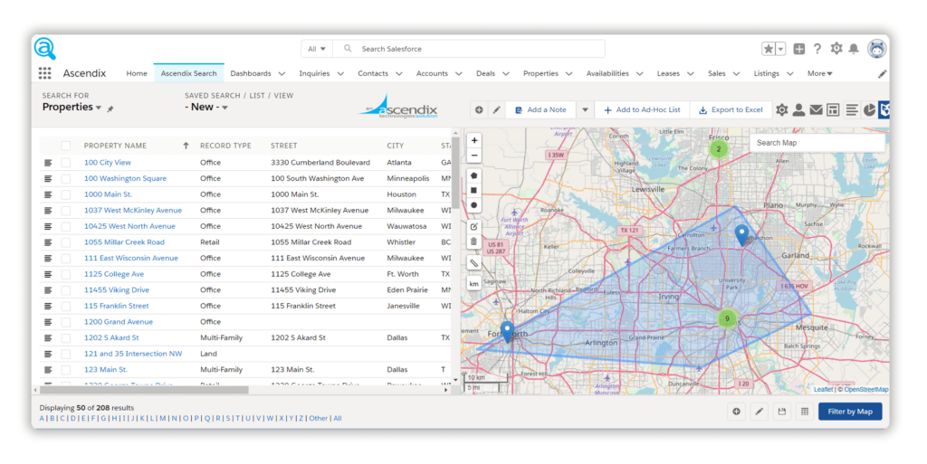
Task: Open the Salesforce App Launcher grid
Action: [45, 73]
